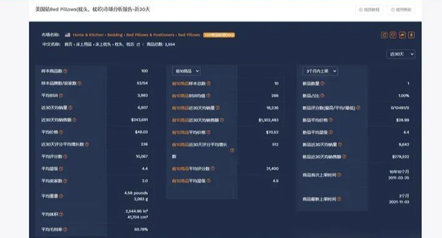This screenshot has width=442, height=238.
Task: Click the refresh icon in the report header
Action: tap(384, 35)
